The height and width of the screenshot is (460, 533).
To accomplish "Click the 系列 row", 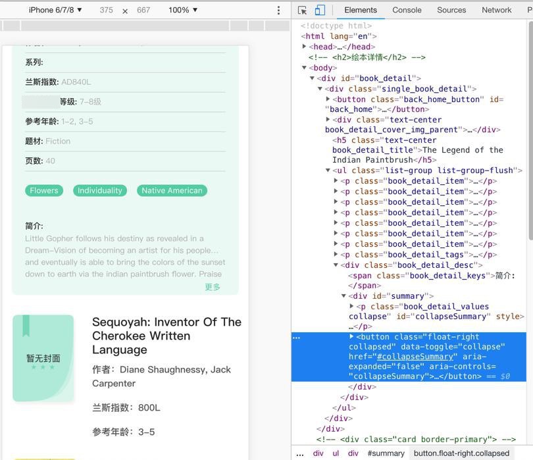I will [125, 63].
